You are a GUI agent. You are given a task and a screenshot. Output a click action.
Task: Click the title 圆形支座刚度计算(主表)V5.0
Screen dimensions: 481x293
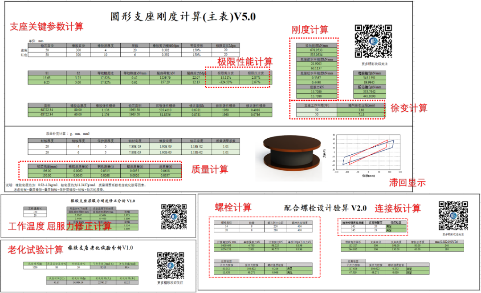183,16
